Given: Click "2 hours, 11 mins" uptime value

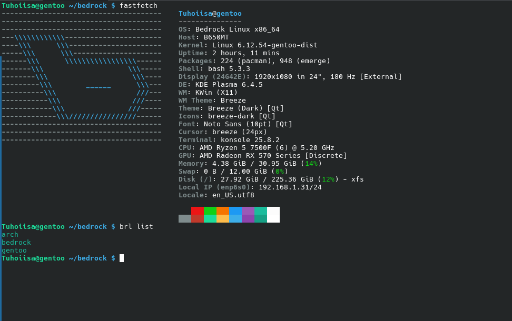Looking at the screenshot, I should click(x=246, y=53).
